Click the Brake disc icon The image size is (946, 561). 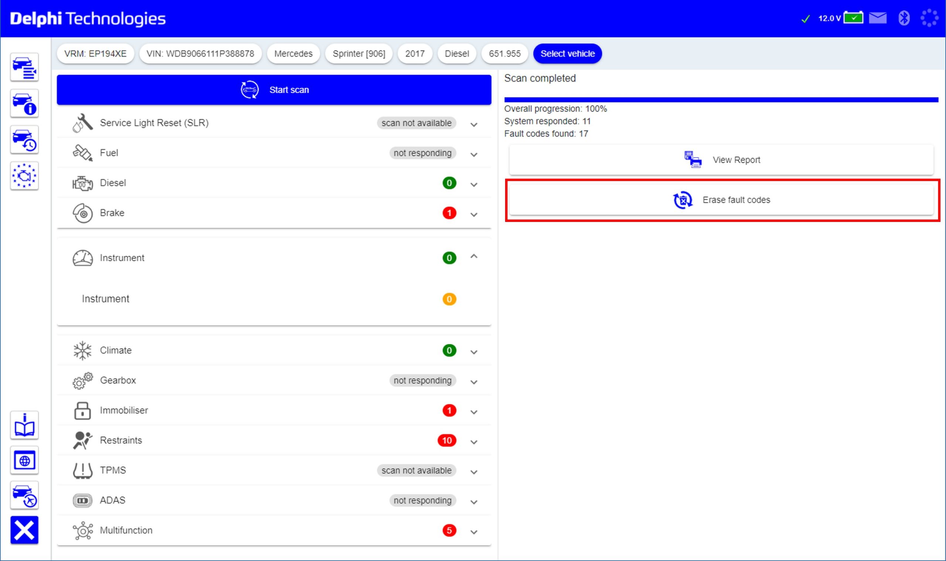click(82, 213)
